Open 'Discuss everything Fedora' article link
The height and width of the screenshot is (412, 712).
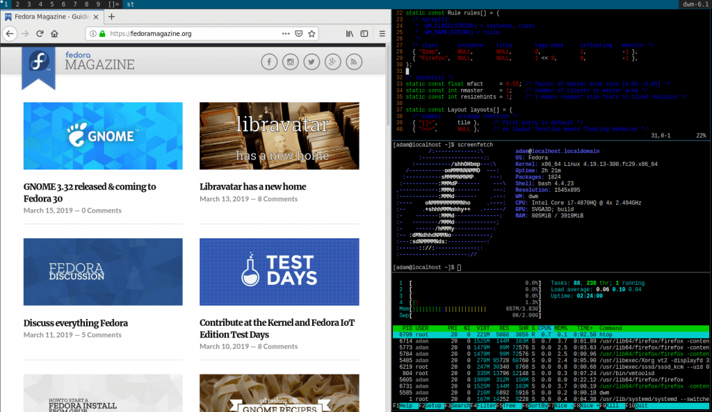coord(75,323)
